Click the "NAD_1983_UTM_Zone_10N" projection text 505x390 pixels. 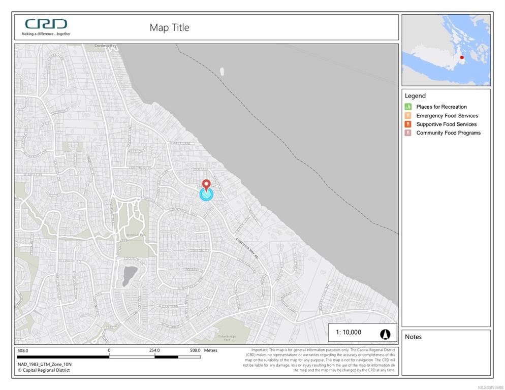coord(45,364)
